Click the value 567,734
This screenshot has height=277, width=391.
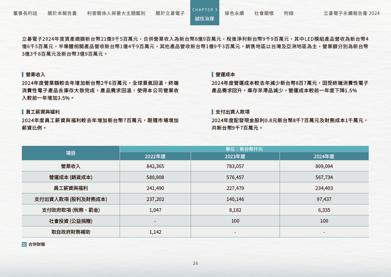[324, 177]
